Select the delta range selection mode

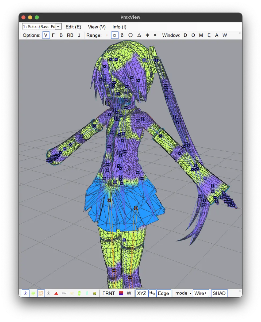point(122,35)
